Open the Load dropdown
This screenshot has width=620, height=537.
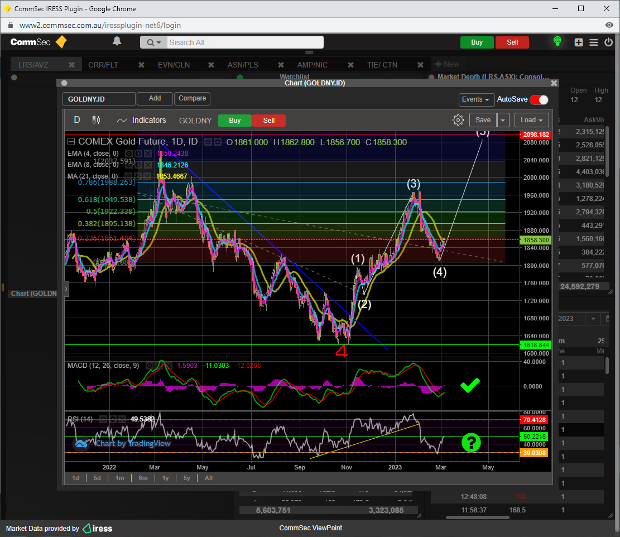point(531,120)
